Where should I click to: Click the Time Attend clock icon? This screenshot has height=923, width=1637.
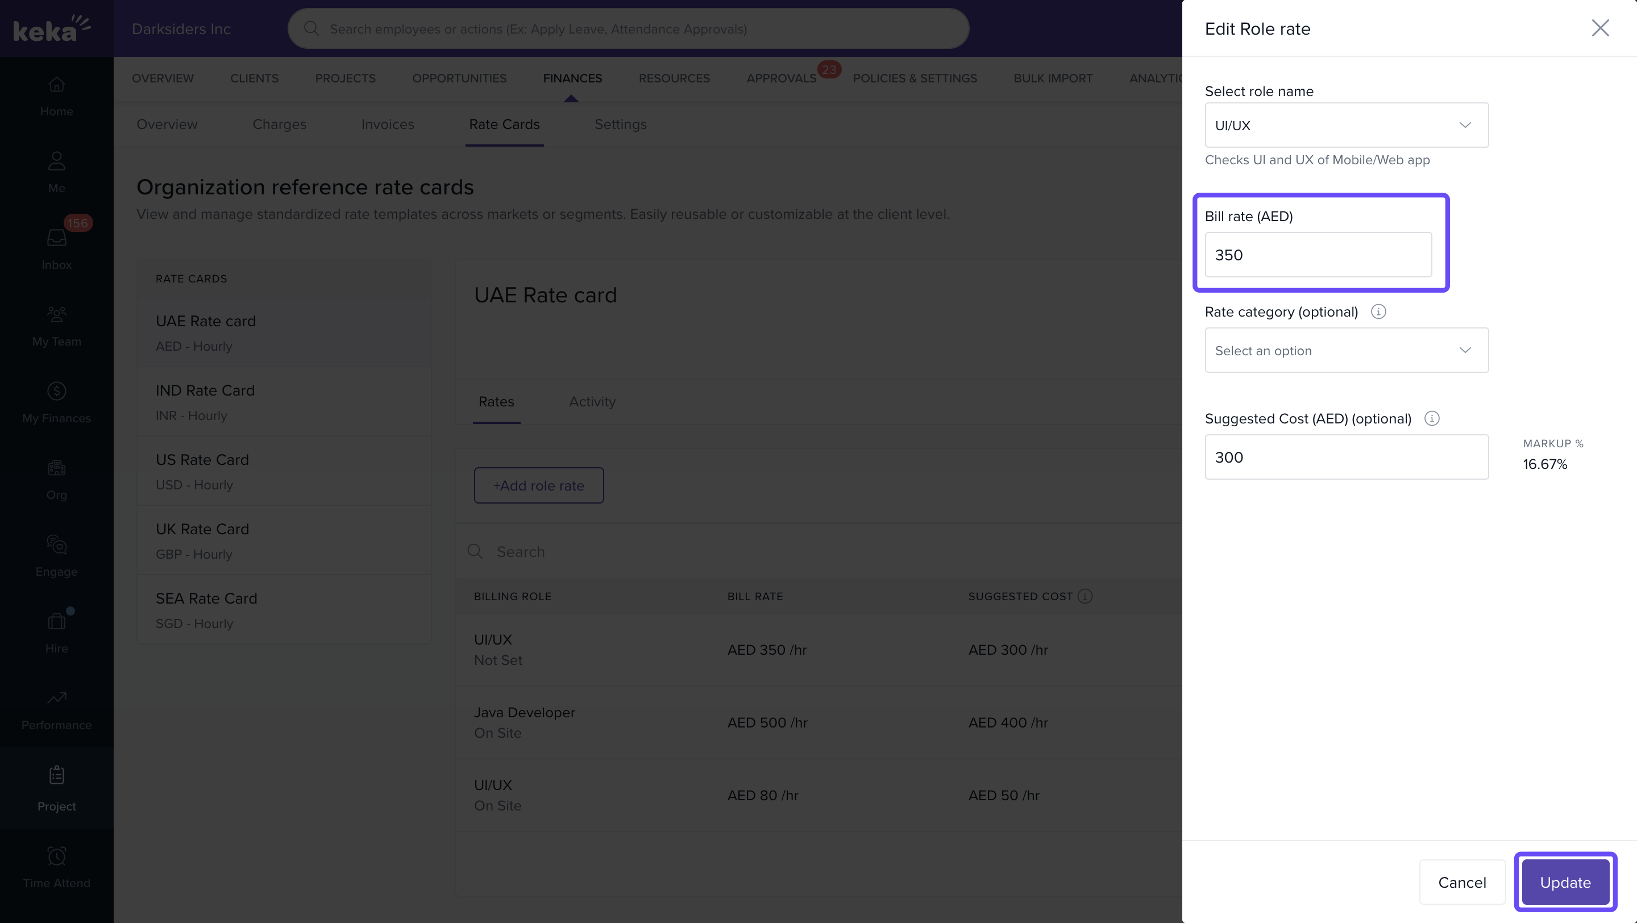[57, 856]
